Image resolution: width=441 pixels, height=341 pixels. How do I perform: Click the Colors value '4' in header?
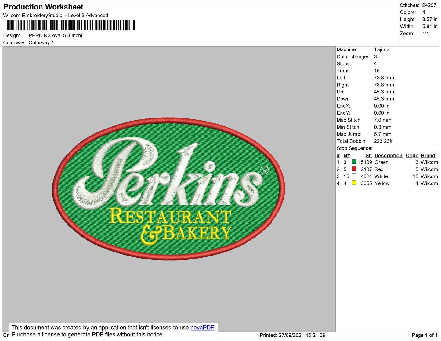pyautogui.click(x=424, y=13)
